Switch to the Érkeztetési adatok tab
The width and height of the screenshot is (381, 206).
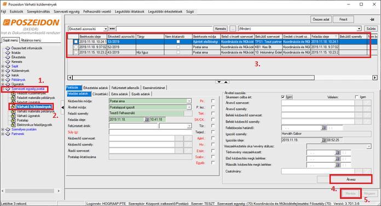[x=95, y=88]
